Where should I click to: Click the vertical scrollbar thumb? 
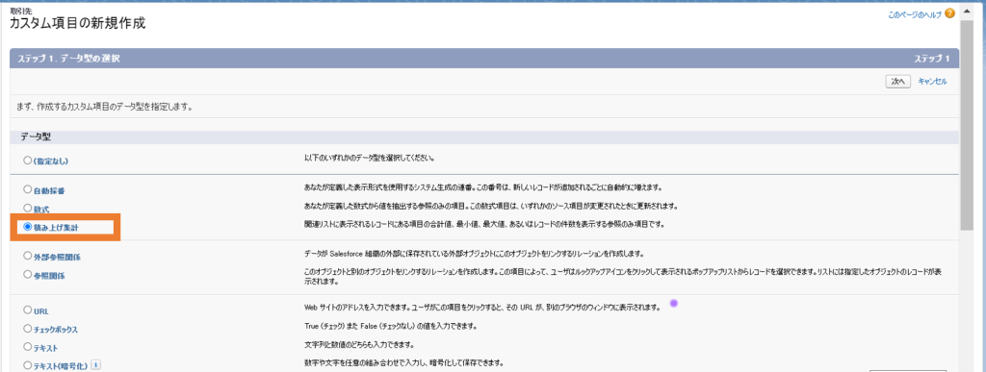coord(968,127)
